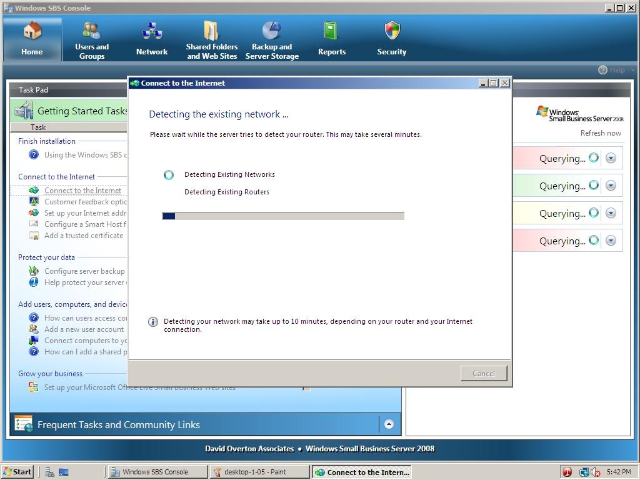The height and width of the screenshot is (480, 640).
Task: Click the Show Desktop quick launch icon
Action: coord(63,472)
